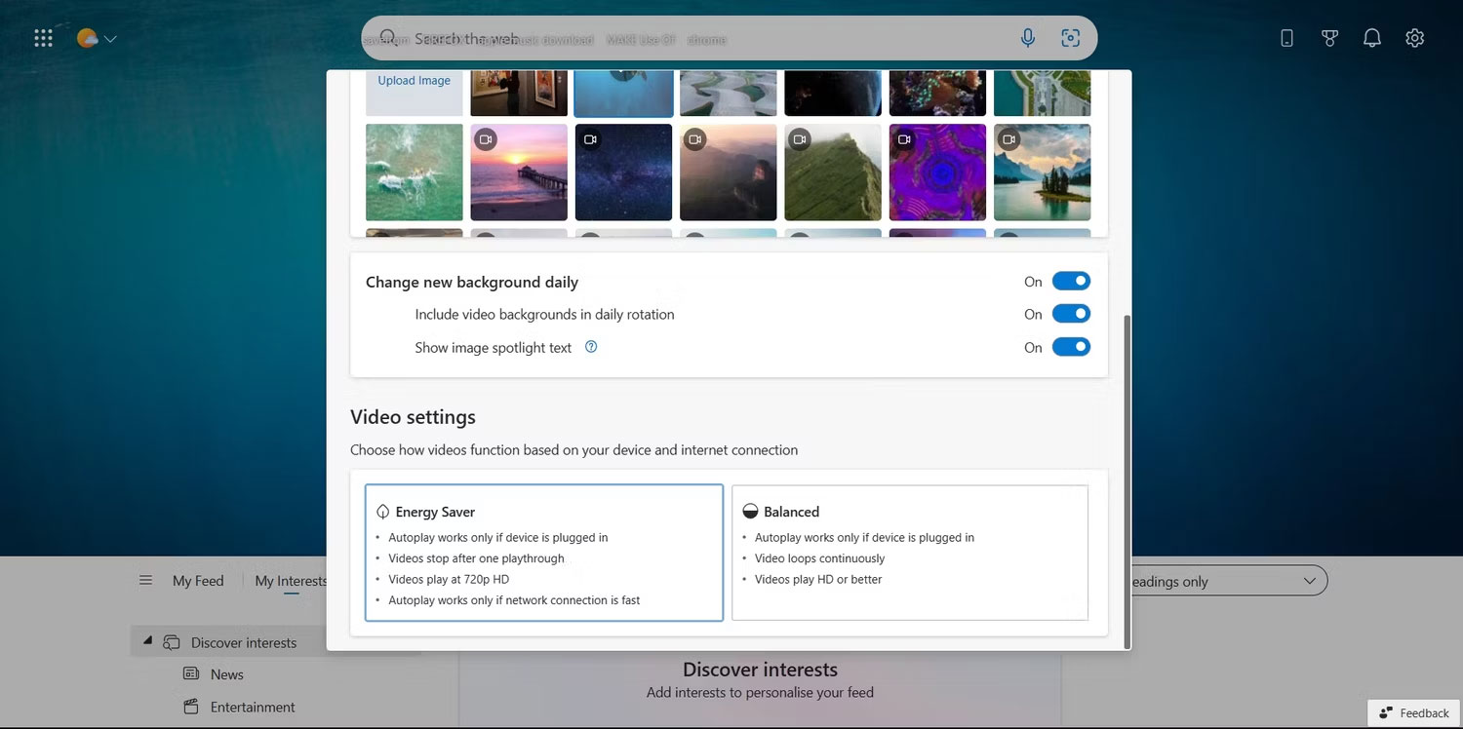Open page settings gear icon
The image size is (1463, 729).
pyautogui.click(x=1415, y=38)
